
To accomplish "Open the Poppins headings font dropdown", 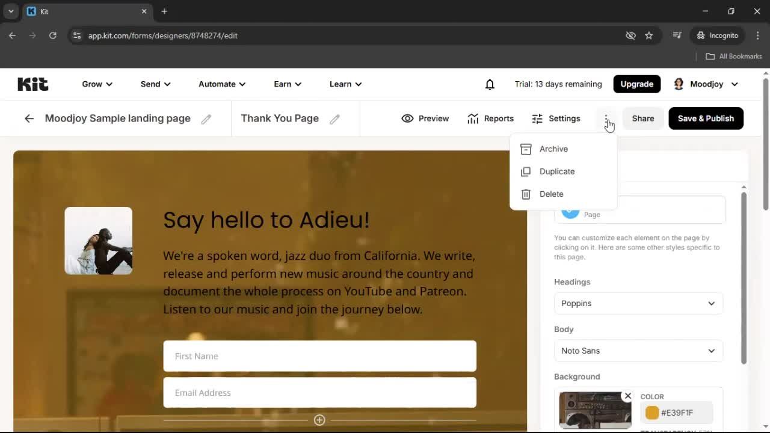I will coord(638,303).
